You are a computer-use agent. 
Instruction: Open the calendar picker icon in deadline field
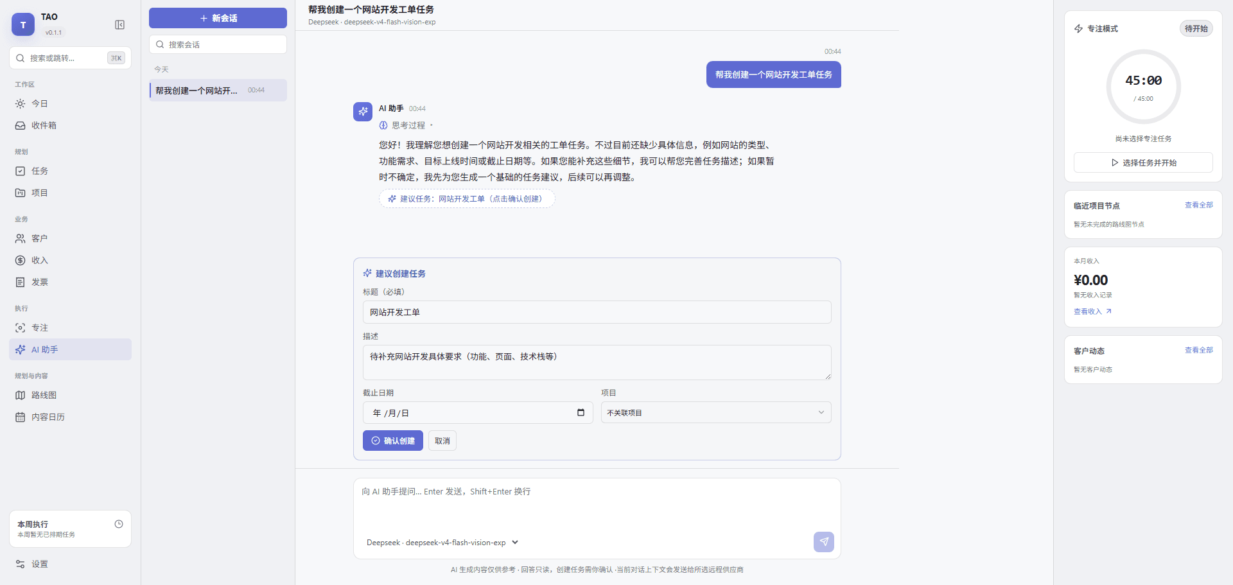(581, 413)
